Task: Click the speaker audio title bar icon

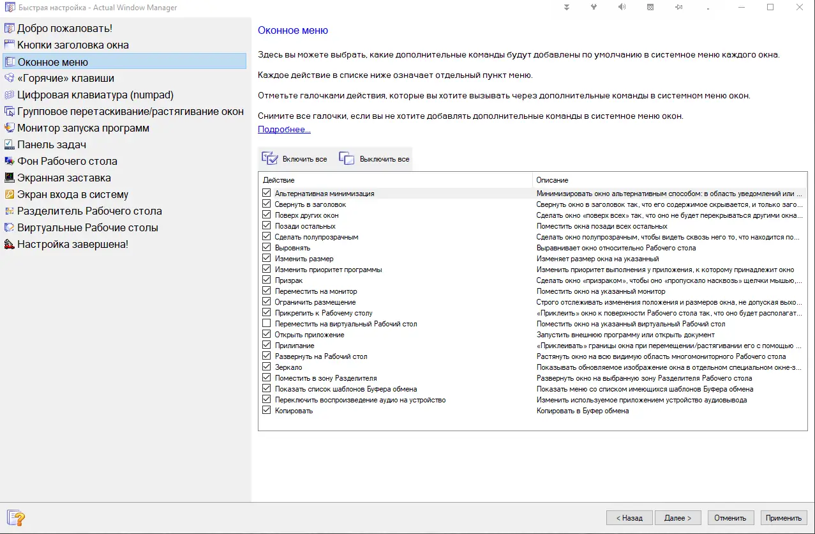Action: tap(622, 8)
